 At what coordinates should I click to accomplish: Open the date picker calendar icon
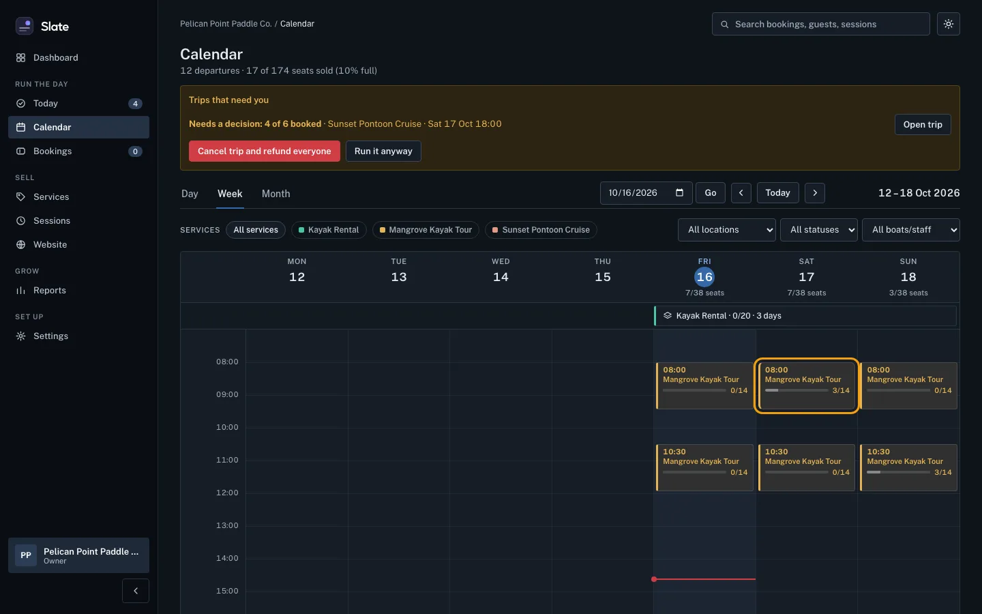pyautogui.click(x=679, y=193)
